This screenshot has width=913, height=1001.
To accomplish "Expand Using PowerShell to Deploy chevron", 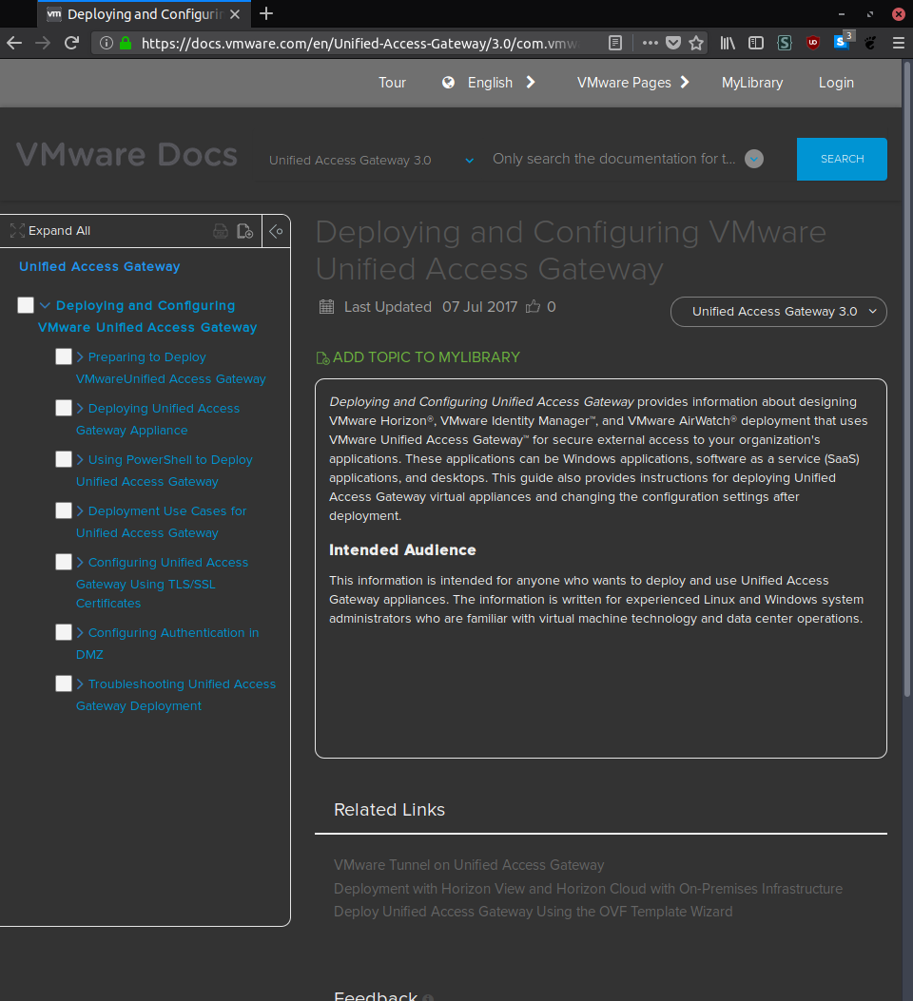I will click(x=80, y=459).
